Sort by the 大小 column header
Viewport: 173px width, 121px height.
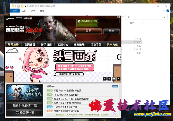132,23
